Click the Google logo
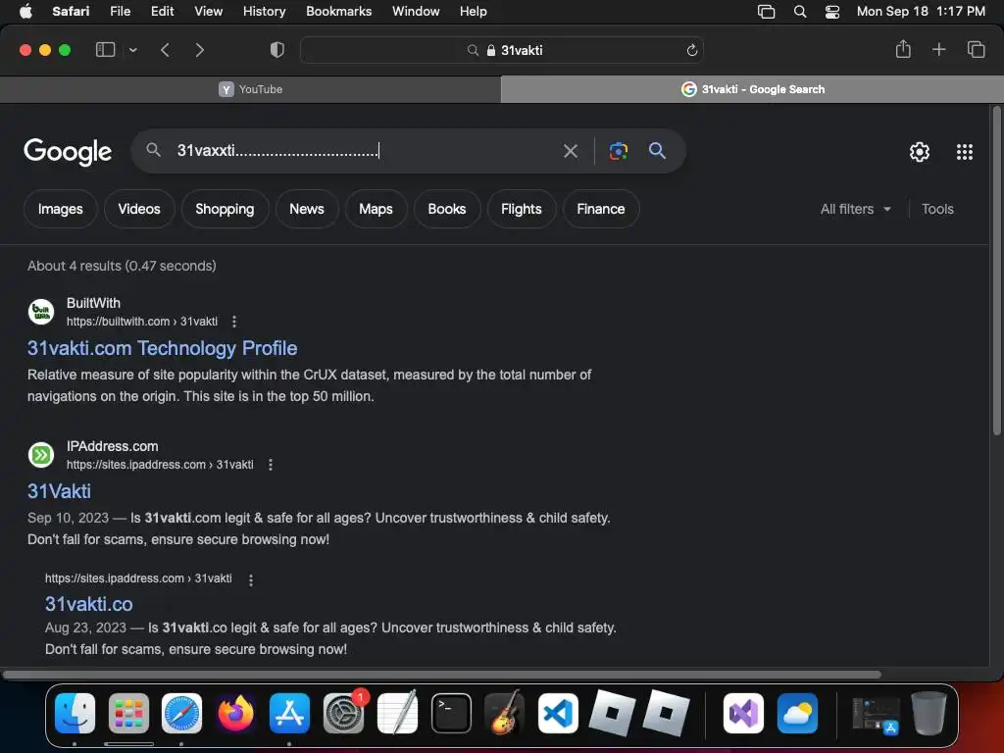 [x=68, y=152]
